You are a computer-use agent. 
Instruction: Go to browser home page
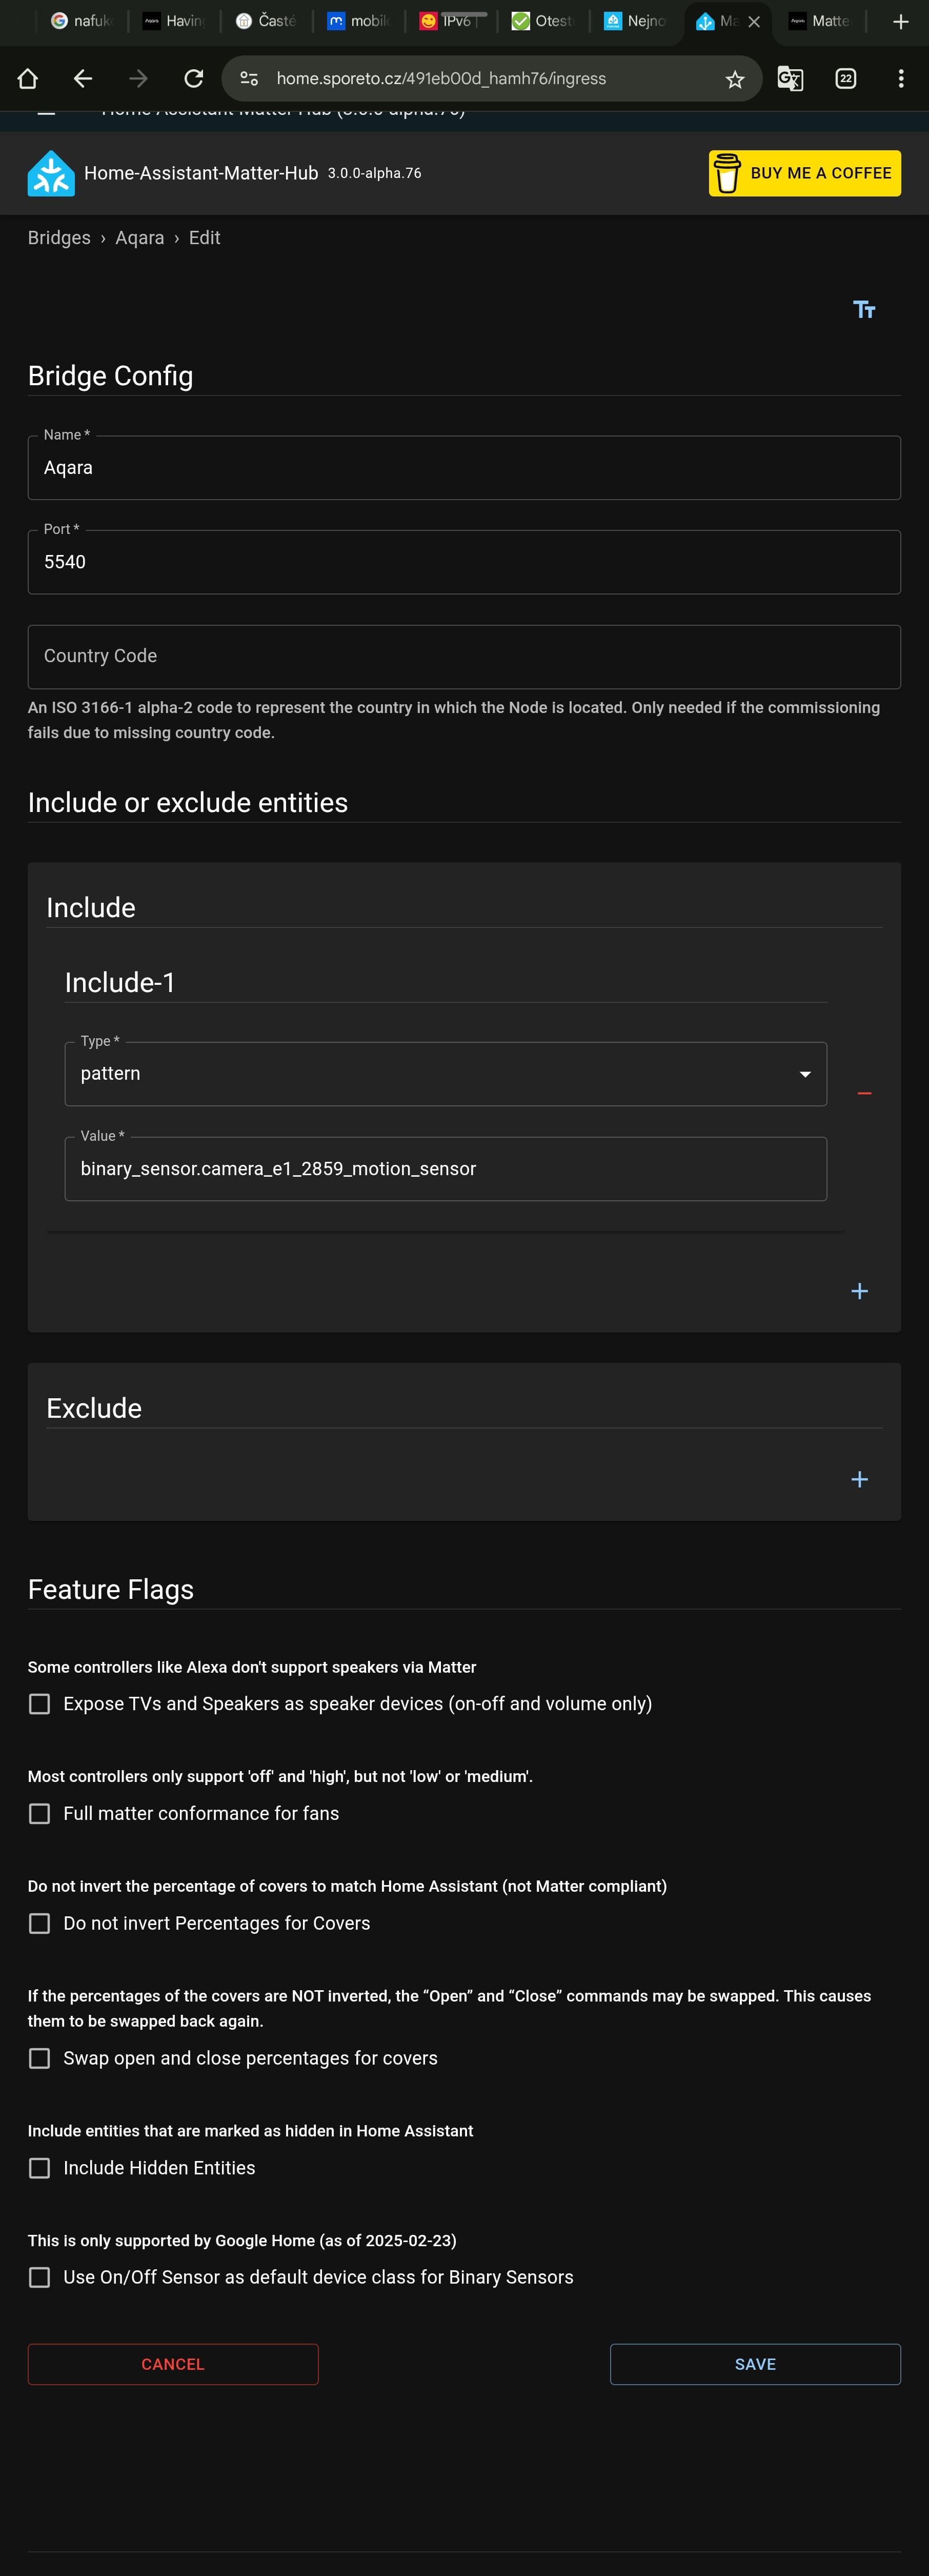point(28,78)
